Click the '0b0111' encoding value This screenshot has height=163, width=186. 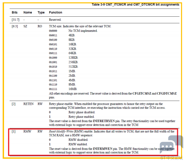pyautogui.click(x=53, y=53)
